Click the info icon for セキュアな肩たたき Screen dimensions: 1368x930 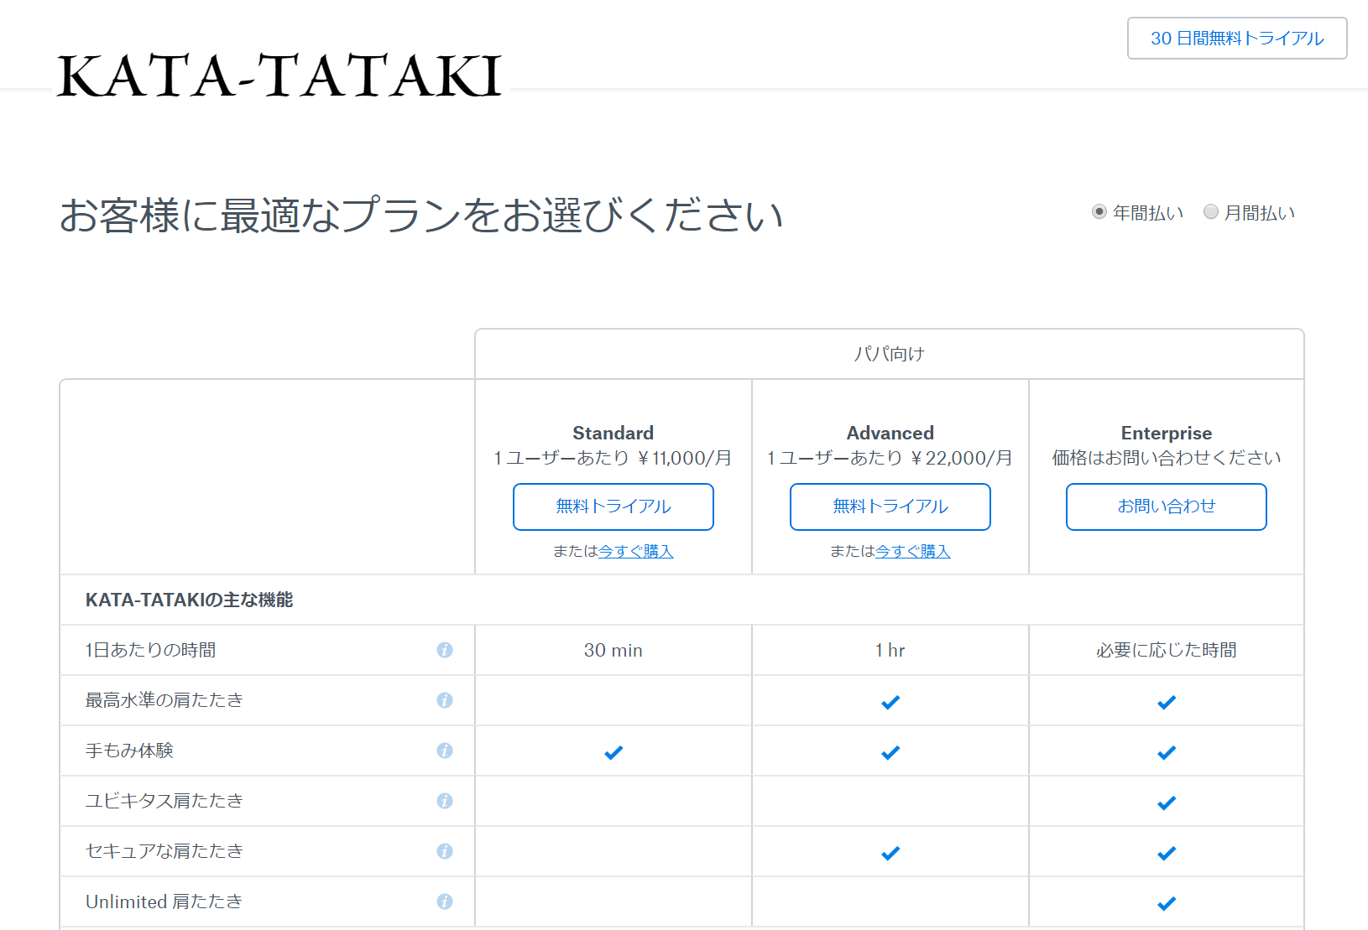click(445, 851)
